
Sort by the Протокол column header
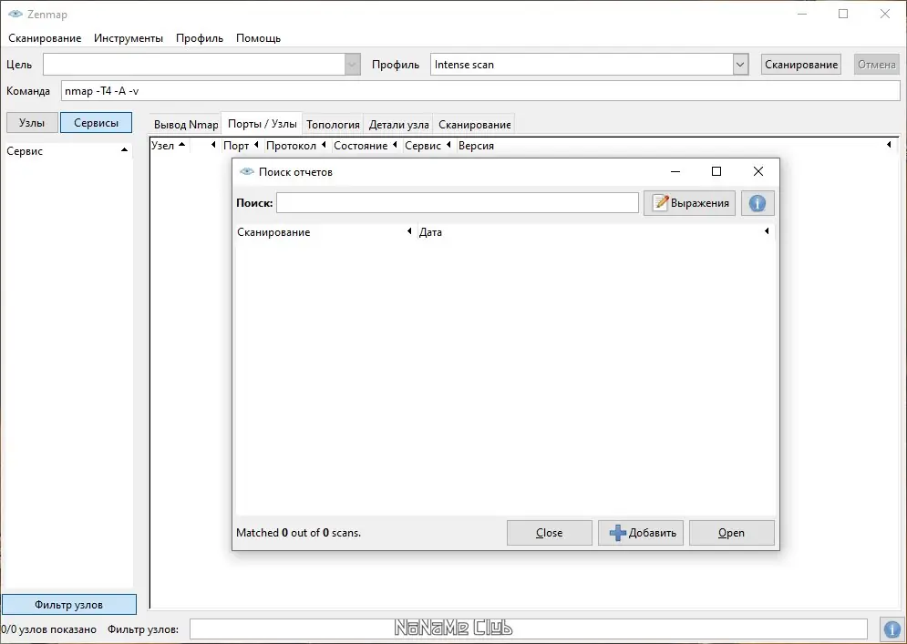pos(296,146)
